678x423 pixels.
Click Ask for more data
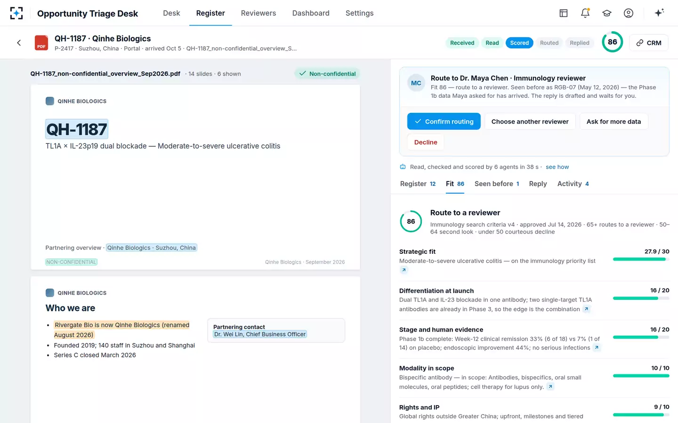[613, 121]
